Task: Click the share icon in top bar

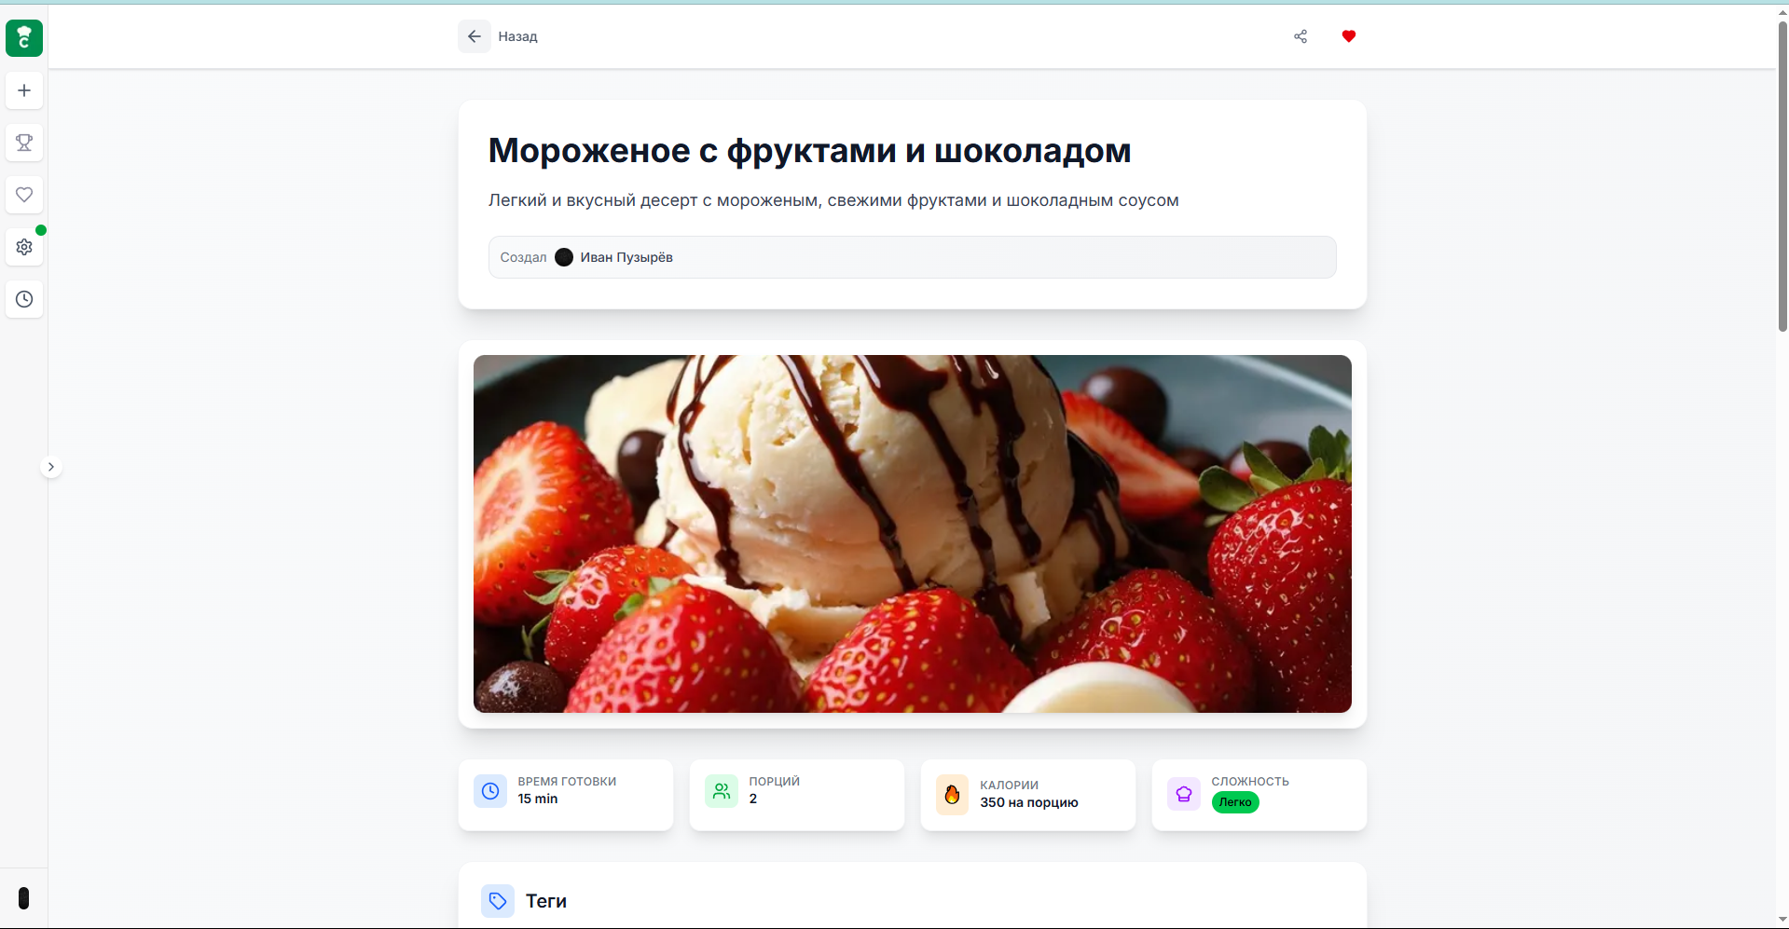Action: (x=1300, y=36)
